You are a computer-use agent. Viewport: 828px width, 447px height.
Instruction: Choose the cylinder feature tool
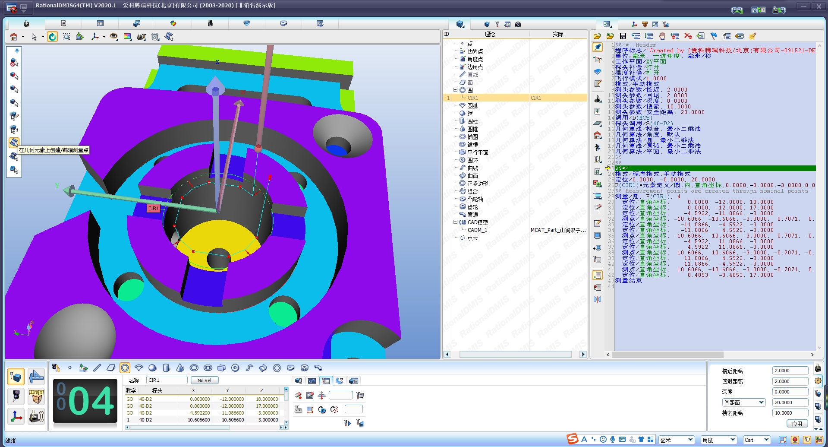[x=166, y=368]
